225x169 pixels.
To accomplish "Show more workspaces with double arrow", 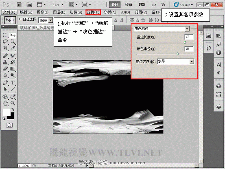I will pos(163,5).
